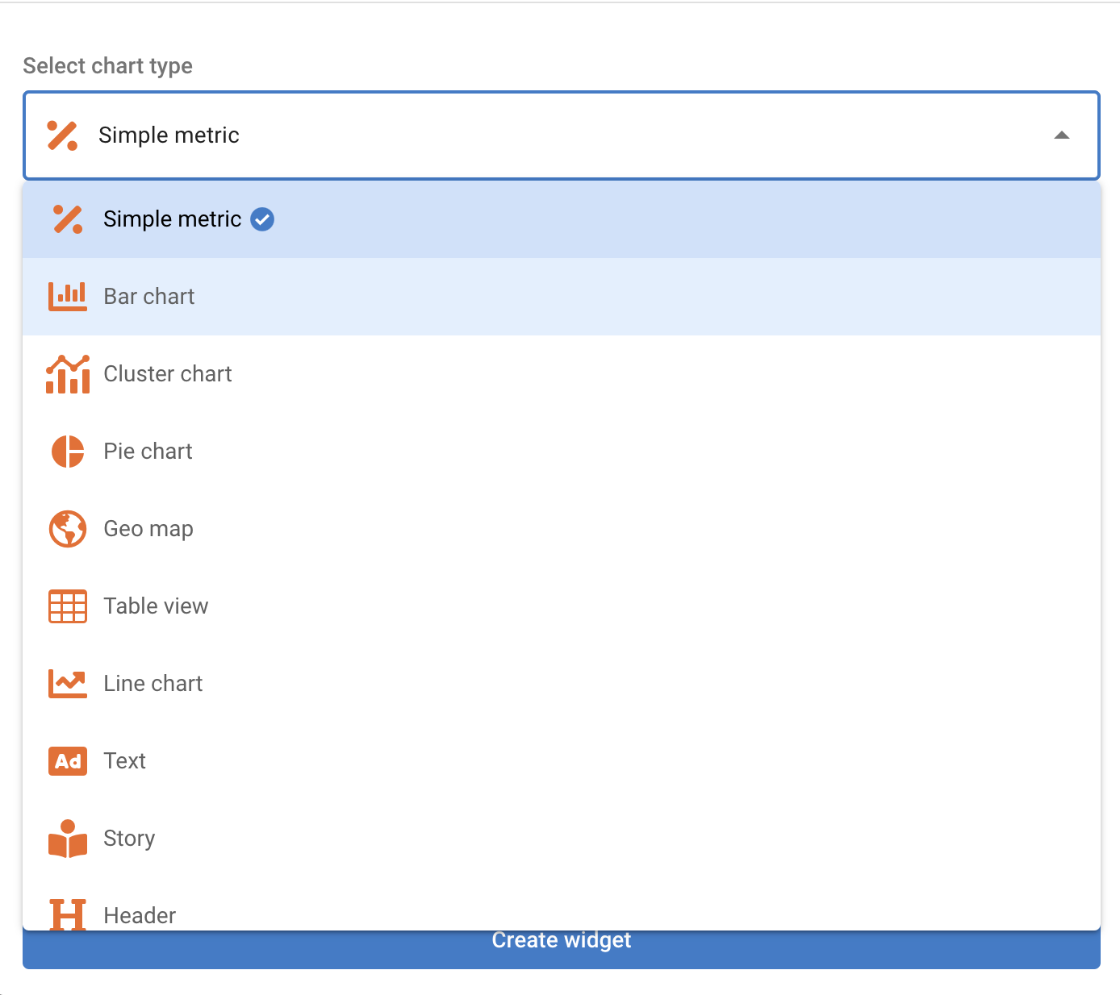
Task: Choose Pie chart from dropdown
Action: point(562,452)
